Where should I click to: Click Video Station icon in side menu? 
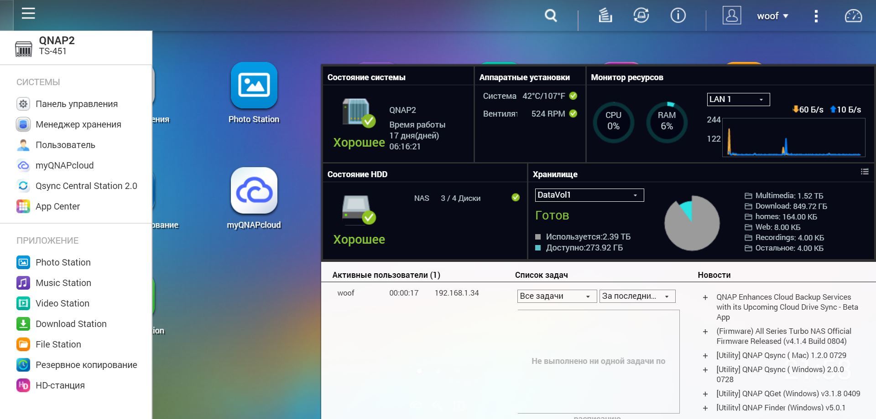(23, 303)
